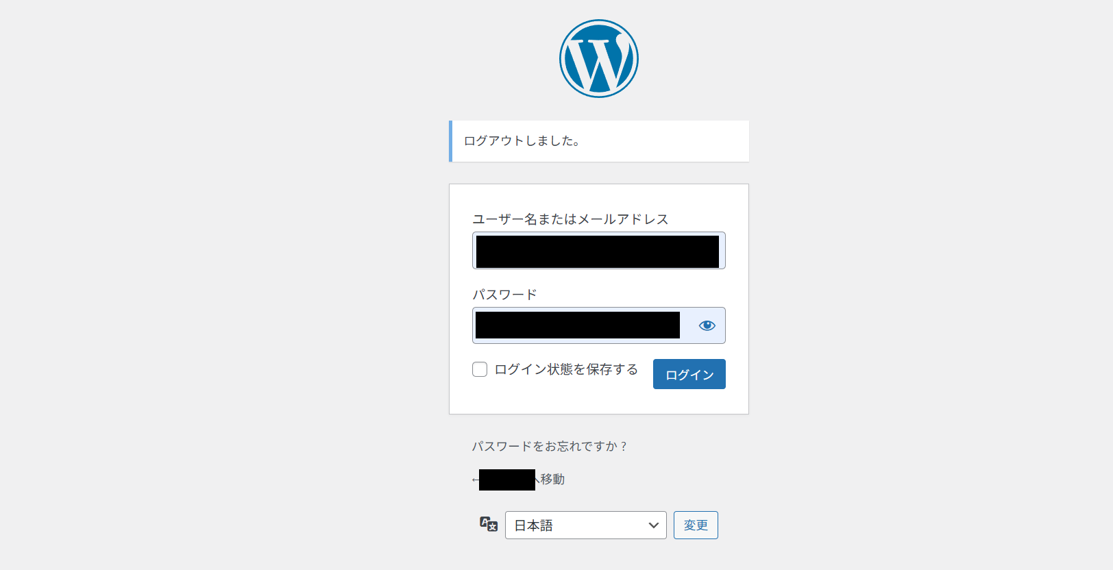Image resolution: width=1113 pixels, height=570 pixels.
Task: Click the ログアウトしました。 notice text
Action: click(x=522, y=141)
